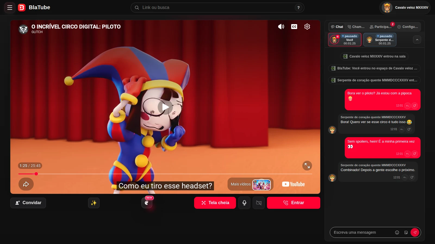Viewport: 435px width, 244px height.
Task: Focus the Escreva uma mensagem field
Action: pyautogui.click(x=362, y=232)
